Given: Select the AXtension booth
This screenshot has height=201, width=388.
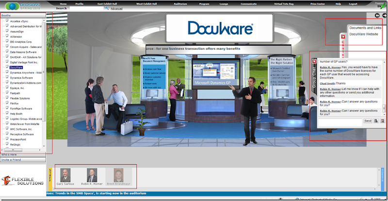Looking at the screenshot, I should [16, 37].
